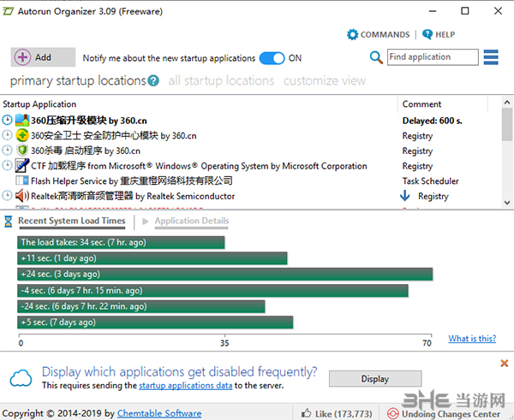Viewport: 514px width, 420px height.
Task: Click the CTF loader pen icon
Action: [x=22, y=165]
